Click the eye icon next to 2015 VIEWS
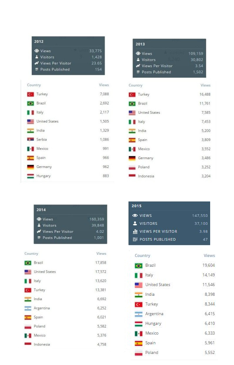This screenshot has height=365, width=234. click(135, 216)
